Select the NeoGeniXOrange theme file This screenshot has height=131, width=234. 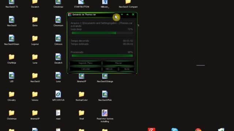pyautogui.click(x=105, y=76)
